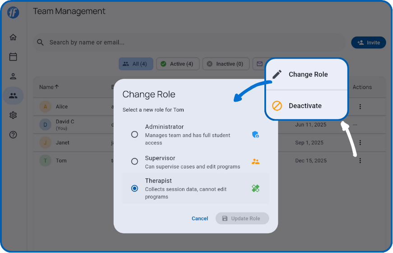Click 'Manages team and has full student access'
The image size is (393, 253).
[188, 139]
